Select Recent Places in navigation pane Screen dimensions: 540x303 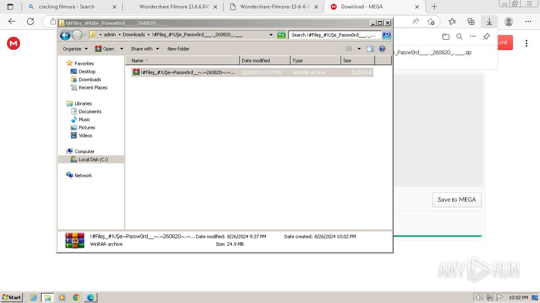(x=93, y=88)
